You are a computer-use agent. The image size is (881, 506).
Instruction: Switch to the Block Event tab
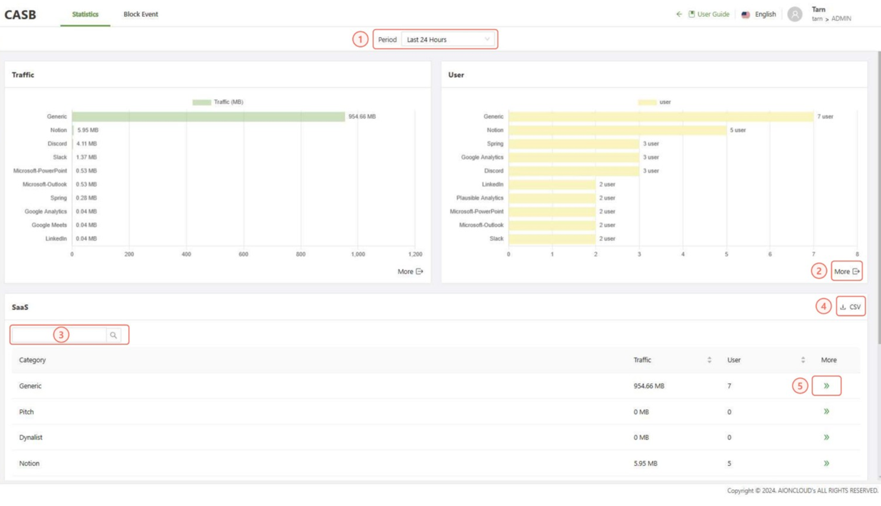[x=141, y=14]
